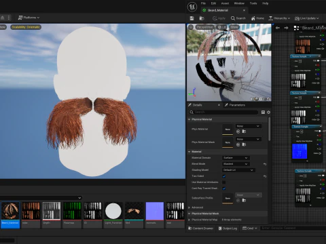
Task: Navigate forward in the material graph
Action: tap(286, 28)
